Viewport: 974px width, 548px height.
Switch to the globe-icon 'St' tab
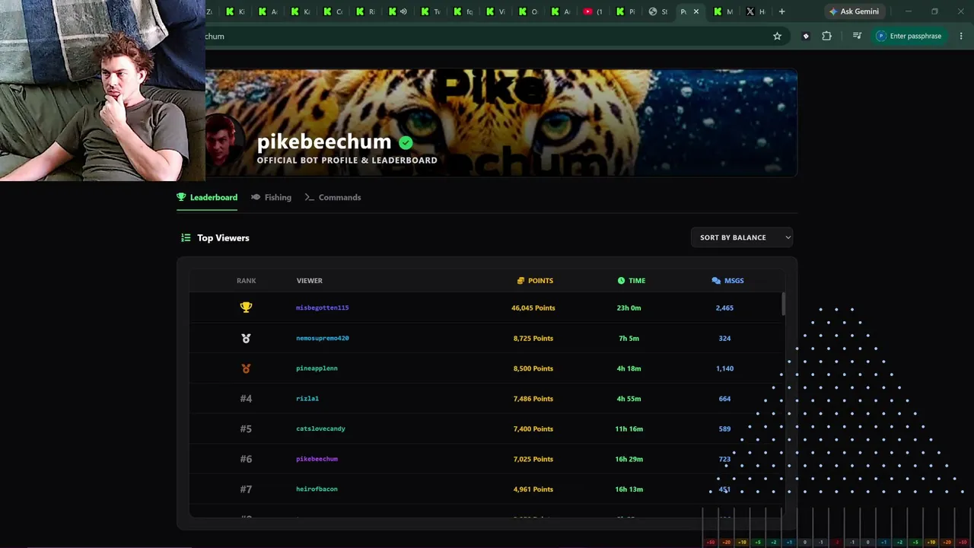[x=658, y=11]
